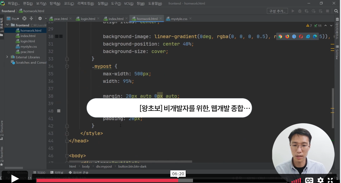The image size is (341, 183).
Task: Open the 도구 (Tools) menu
Action: (116, 3)
